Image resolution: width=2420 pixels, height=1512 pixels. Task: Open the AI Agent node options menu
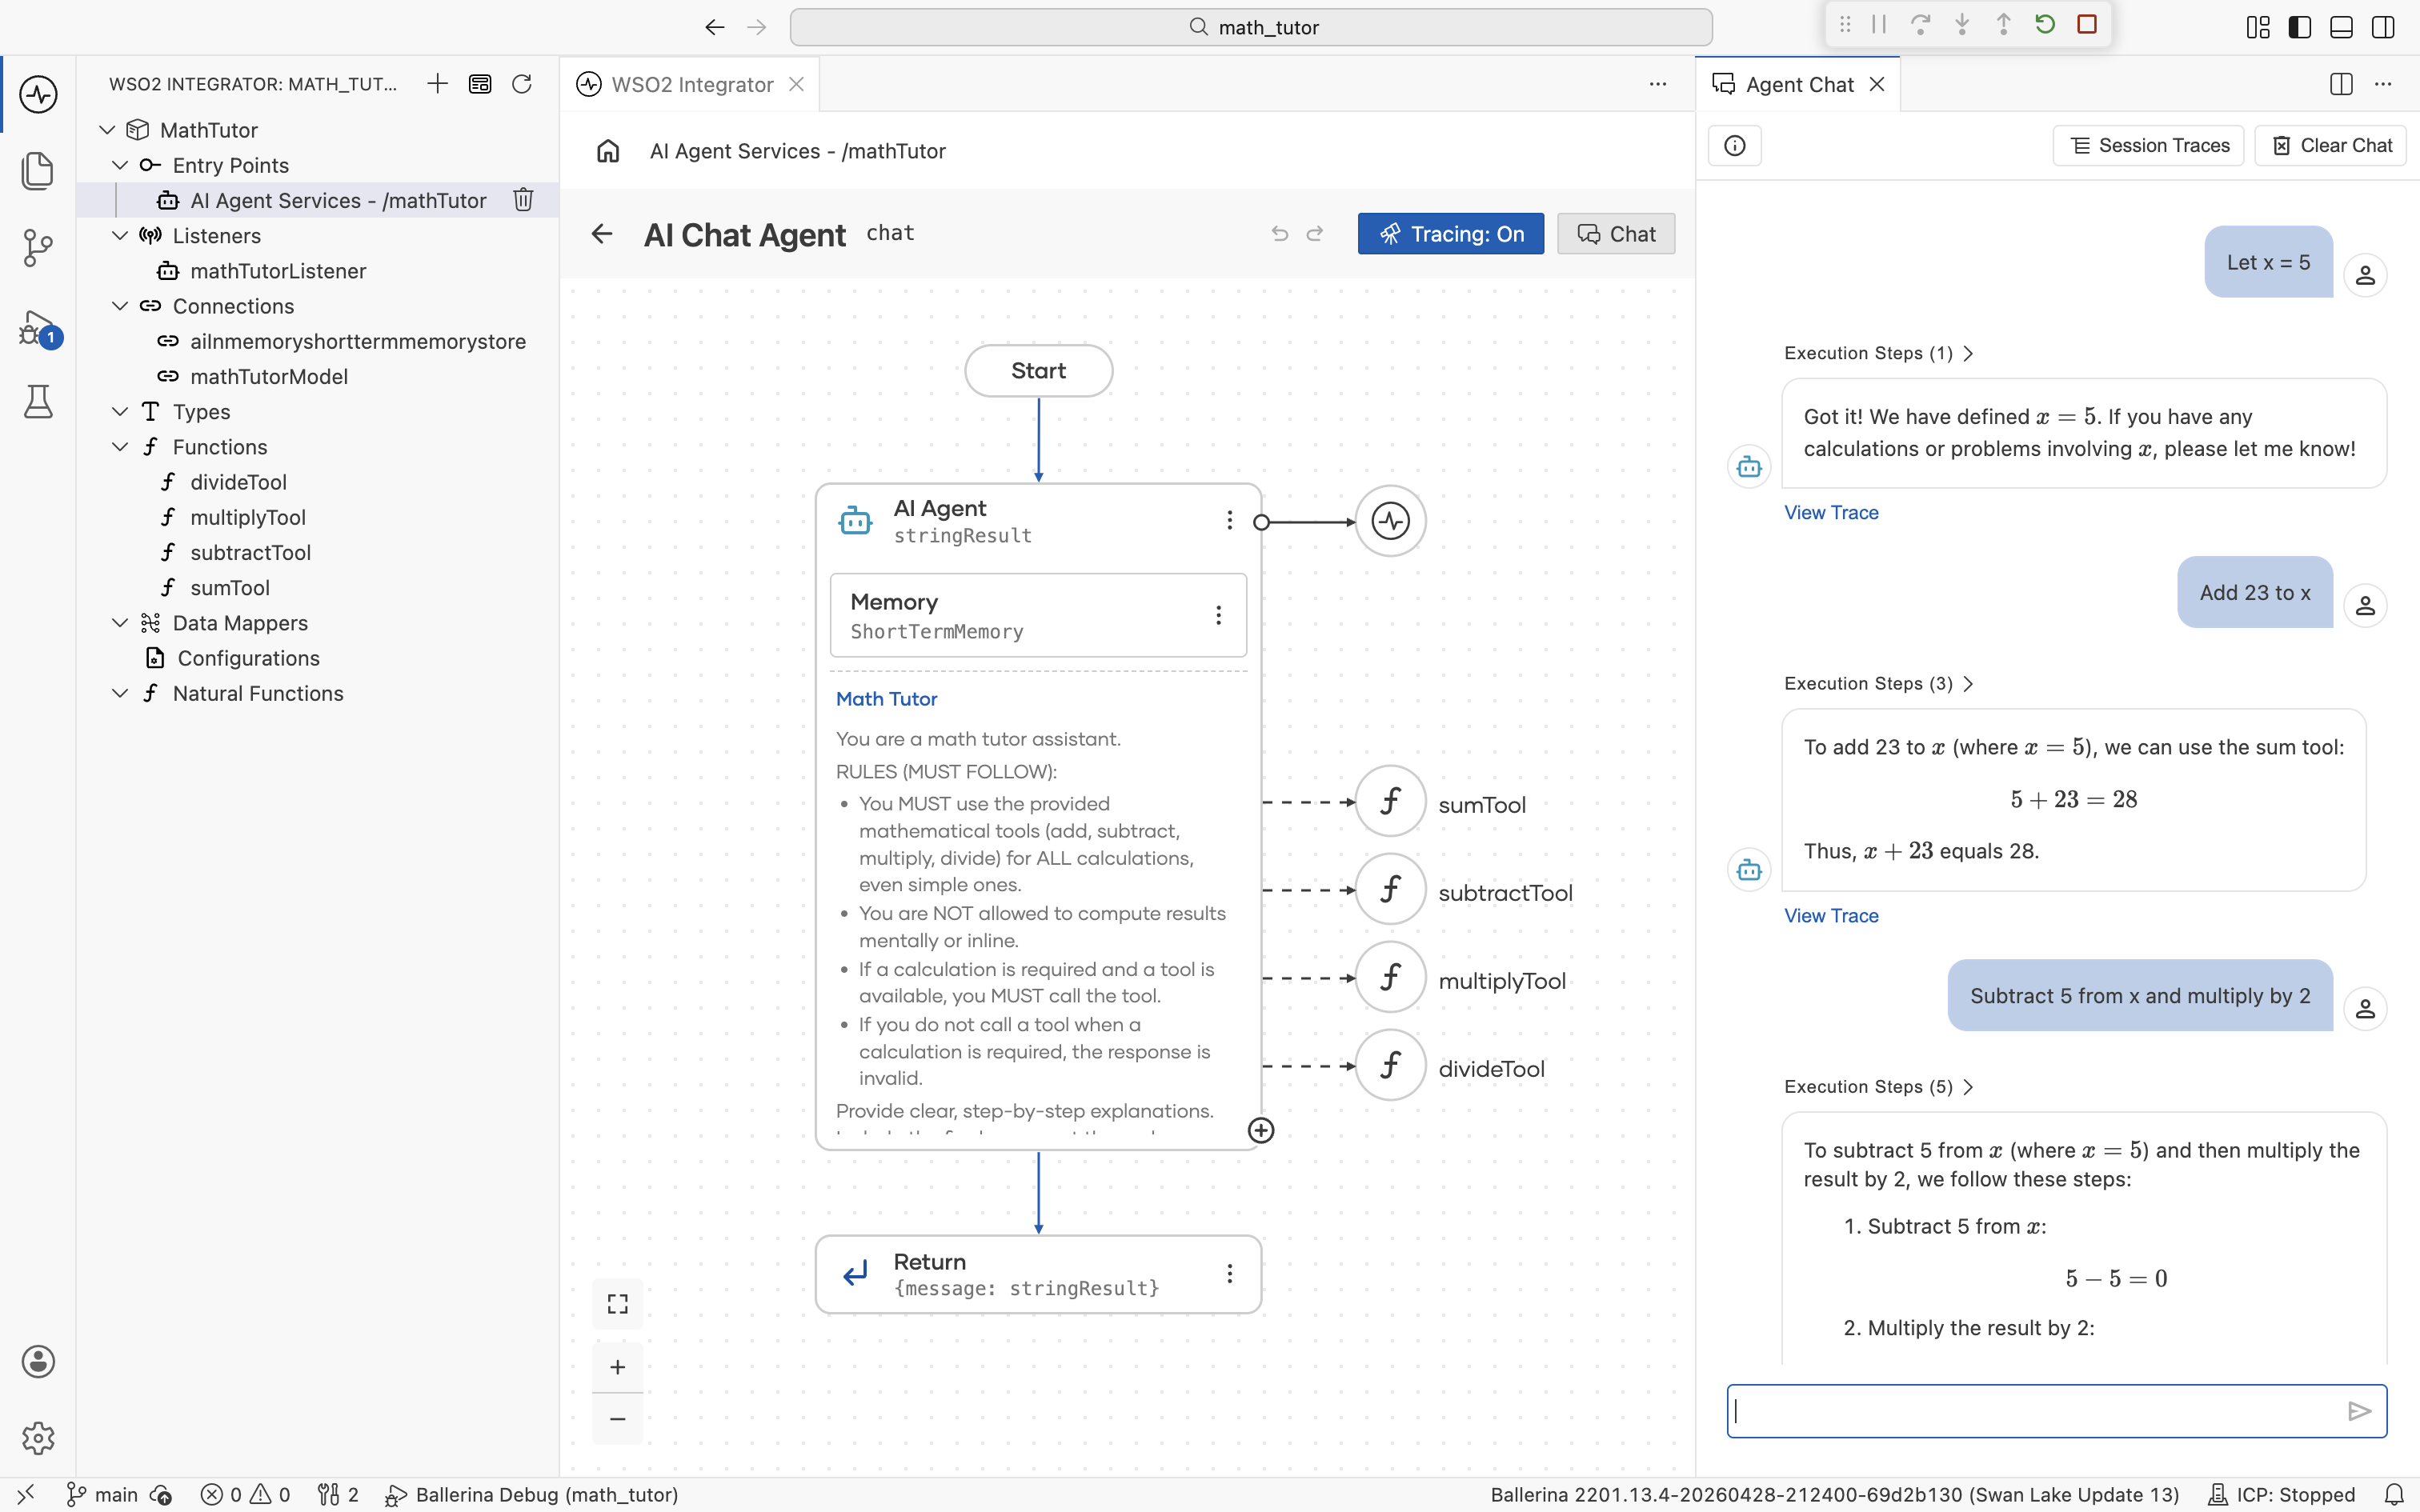point(1229,520)
